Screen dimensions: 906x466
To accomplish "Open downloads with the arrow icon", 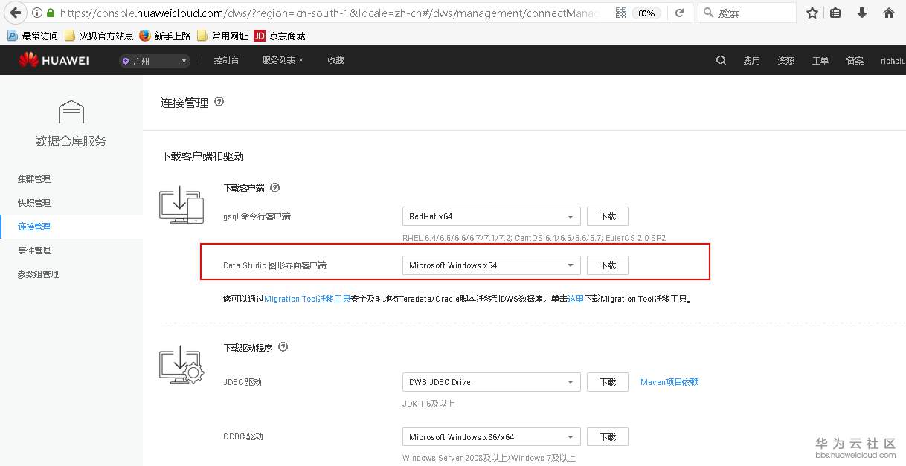I will tap(863, 13).
